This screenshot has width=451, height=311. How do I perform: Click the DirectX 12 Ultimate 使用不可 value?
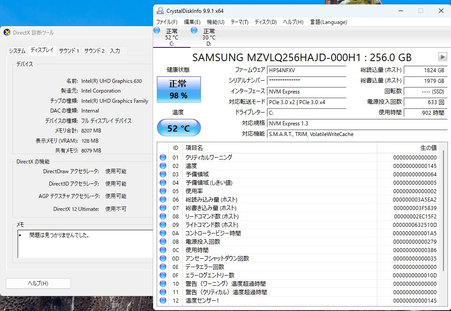[x=115, y=209]
